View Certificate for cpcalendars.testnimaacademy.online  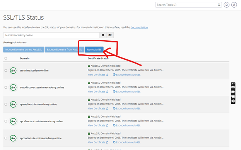(98, 125)
